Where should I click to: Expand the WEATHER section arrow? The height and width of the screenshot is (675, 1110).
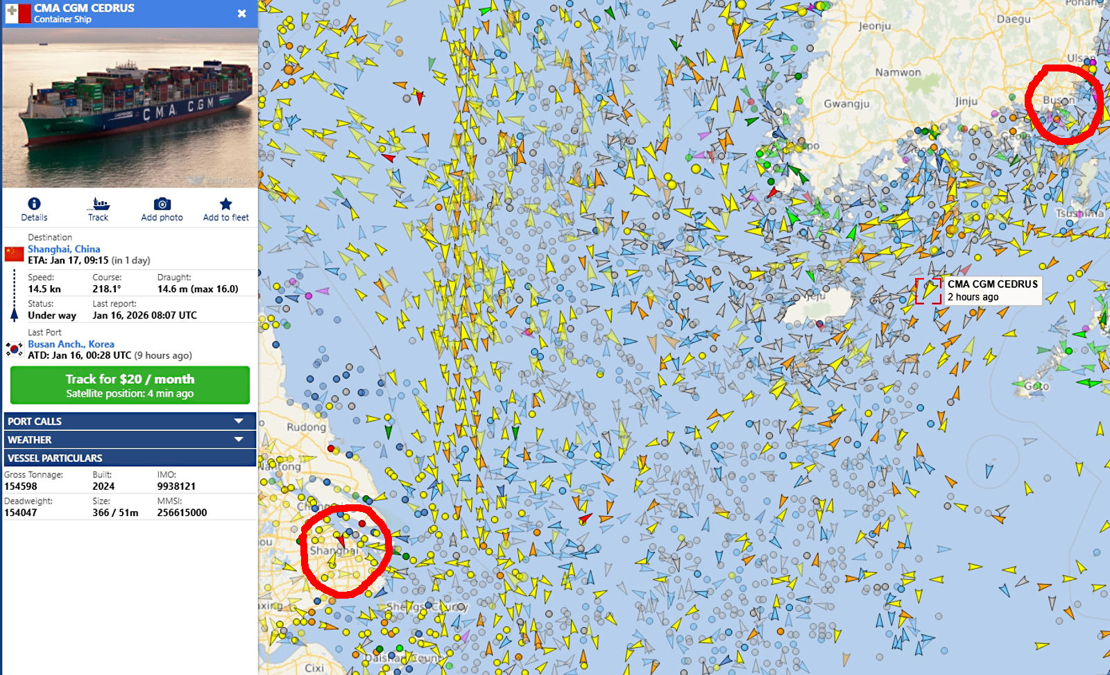[x=239, y=440]
